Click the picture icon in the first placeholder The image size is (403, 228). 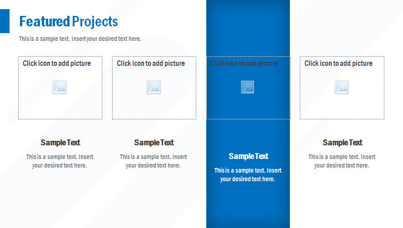pos(60,87)
